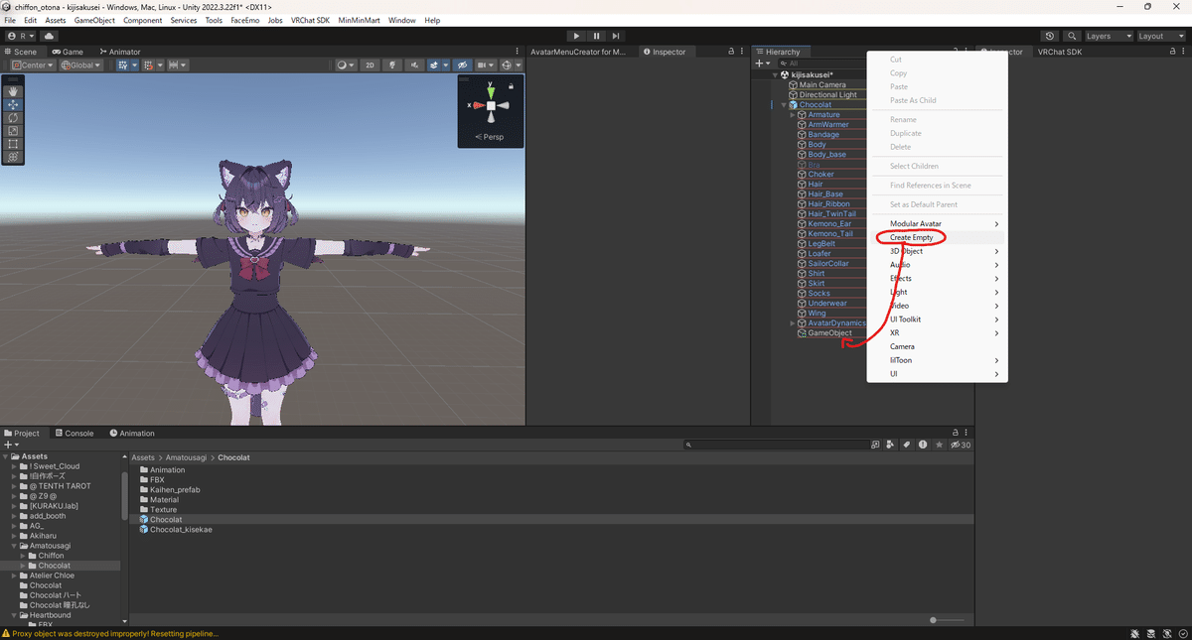The width and height of the screenshot is (1192, 640).
Task: Select the Hand tool in the Scene toolbar
Action: [13, 91]
